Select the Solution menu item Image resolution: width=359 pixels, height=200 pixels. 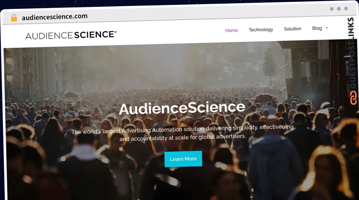point(293,29)
